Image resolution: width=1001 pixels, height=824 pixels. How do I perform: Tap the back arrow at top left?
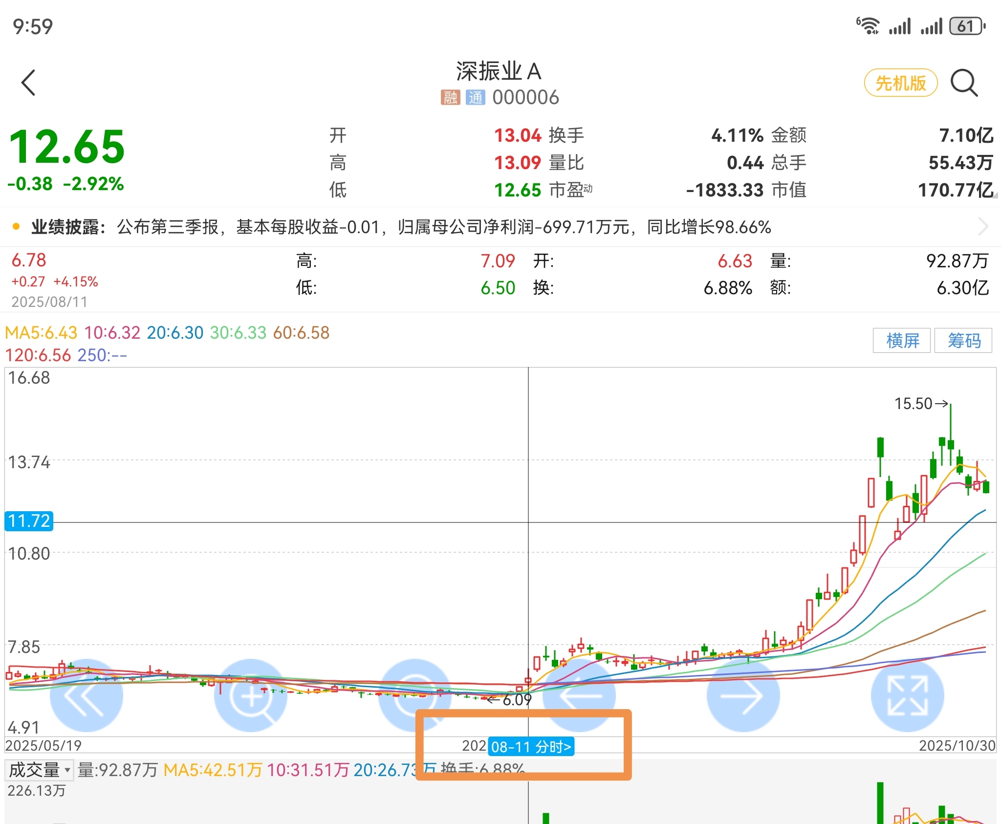29,83
